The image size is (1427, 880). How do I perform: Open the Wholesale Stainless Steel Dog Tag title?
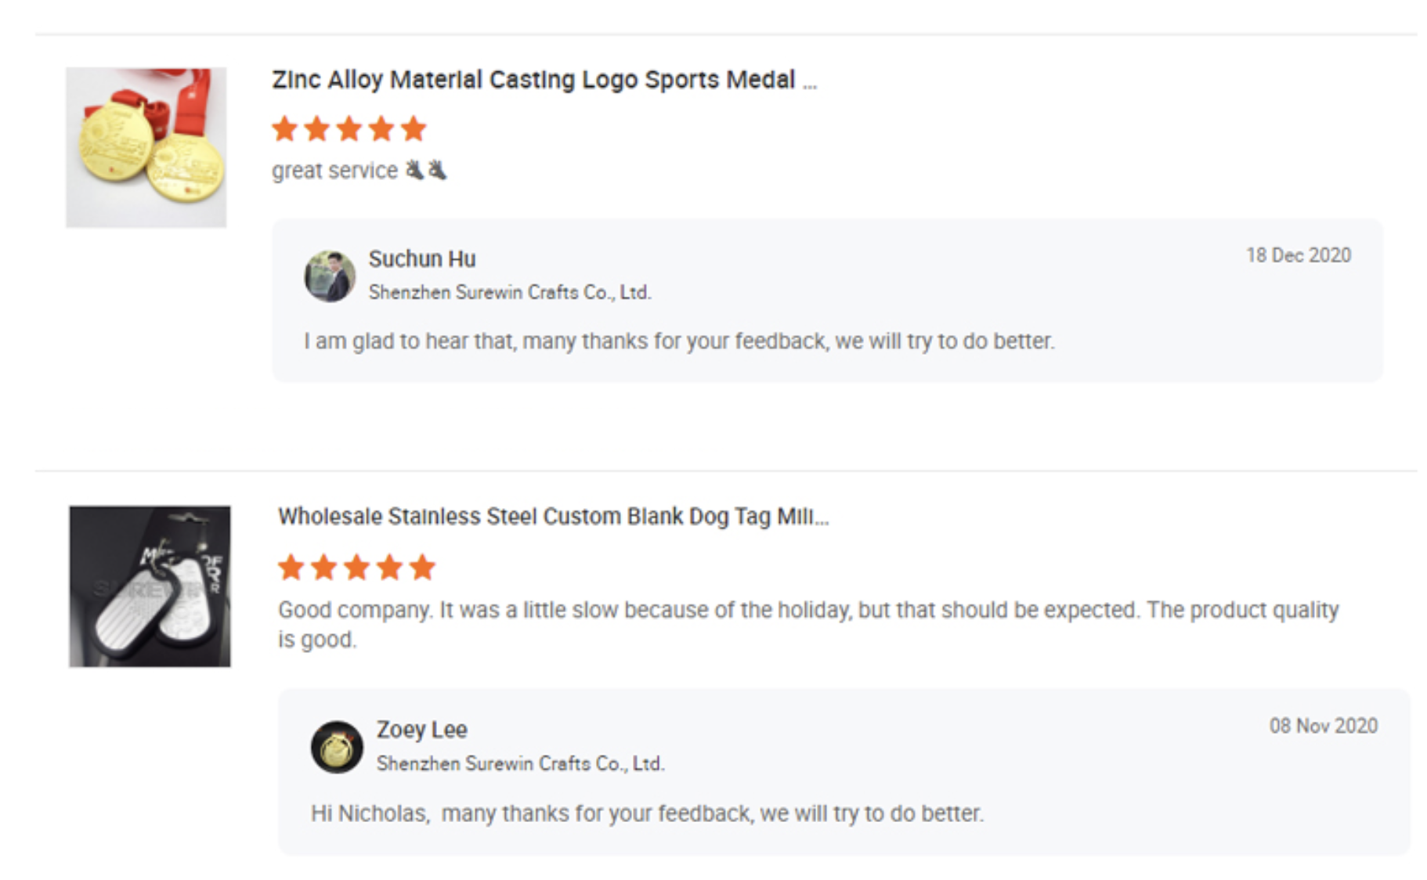point(553,517)
